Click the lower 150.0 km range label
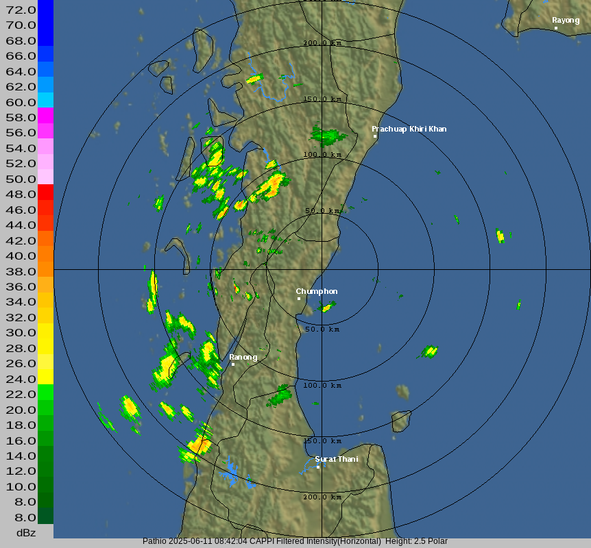Viewport: 591px width, 548px height. coord(322,441)
